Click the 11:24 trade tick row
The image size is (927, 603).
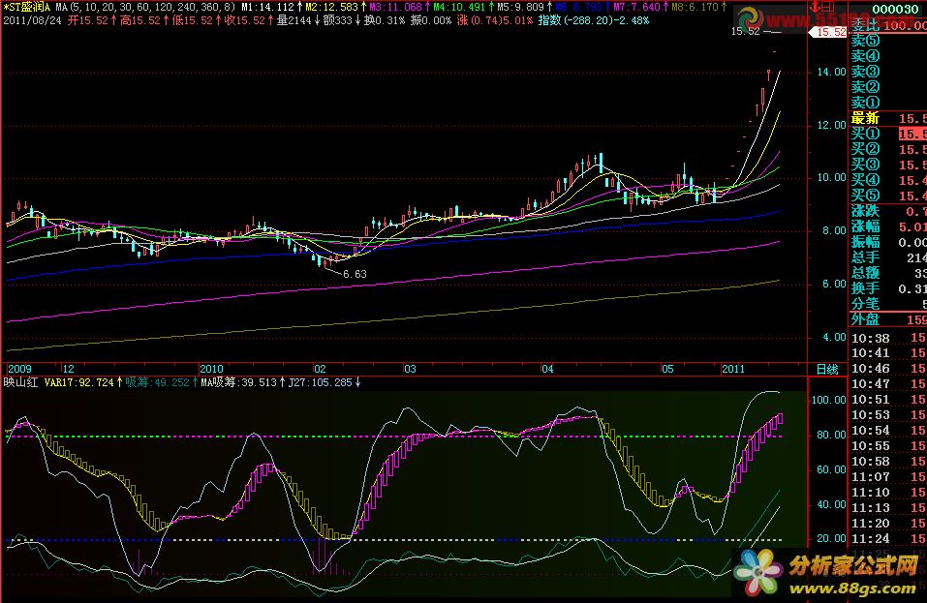pyautogui.click(x=888, y=538)
